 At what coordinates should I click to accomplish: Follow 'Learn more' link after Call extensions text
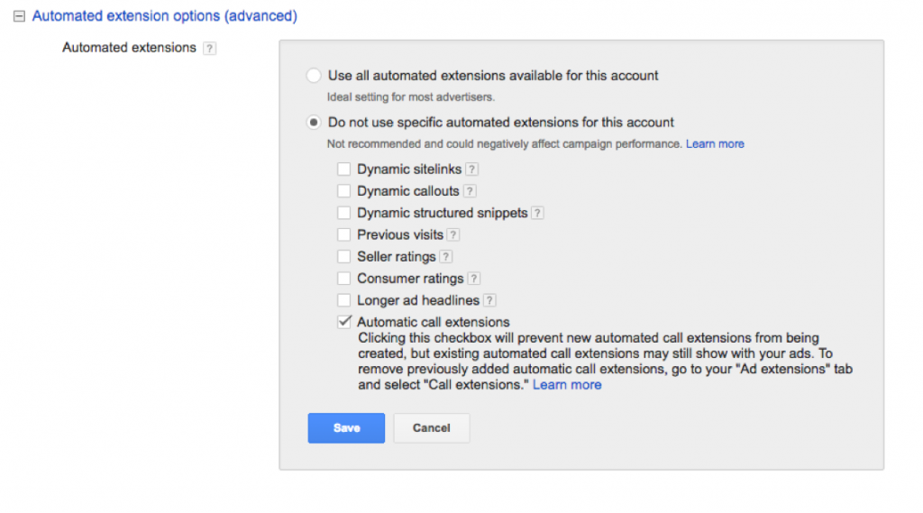[567, 385]
